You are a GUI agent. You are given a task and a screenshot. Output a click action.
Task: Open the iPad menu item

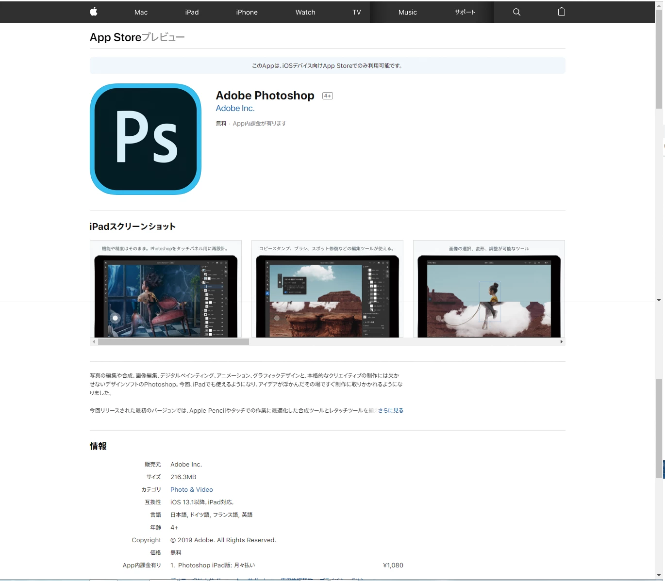click(x=192, y=12)
